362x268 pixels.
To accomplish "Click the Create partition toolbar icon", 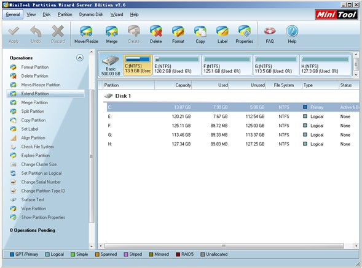I will pos(133,31).
